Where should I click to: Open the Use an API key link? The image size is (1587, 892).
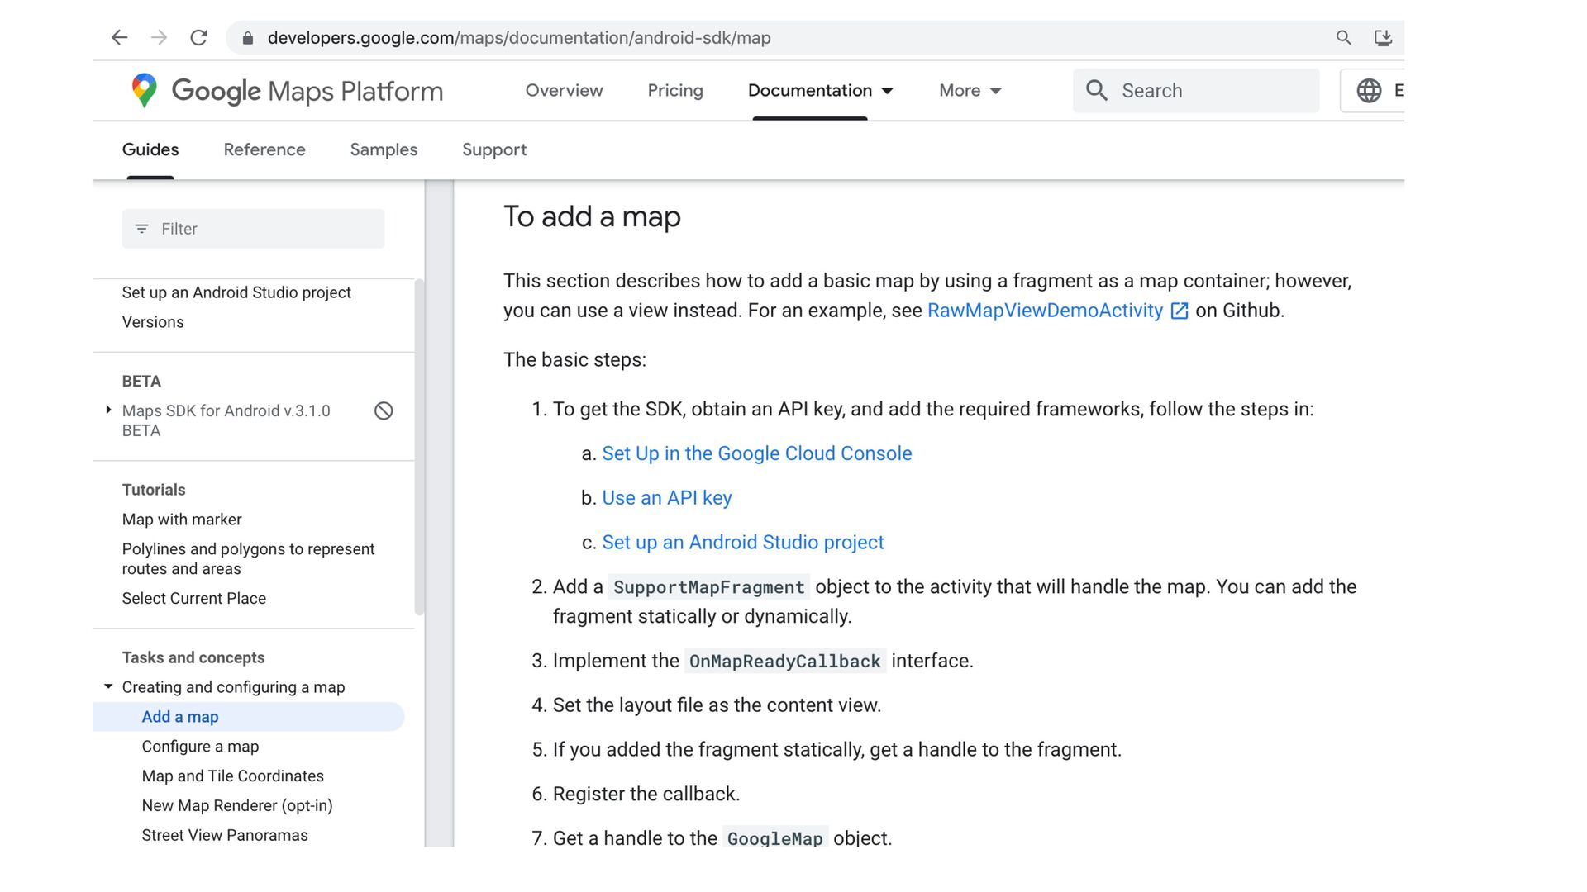click(666, 498)
